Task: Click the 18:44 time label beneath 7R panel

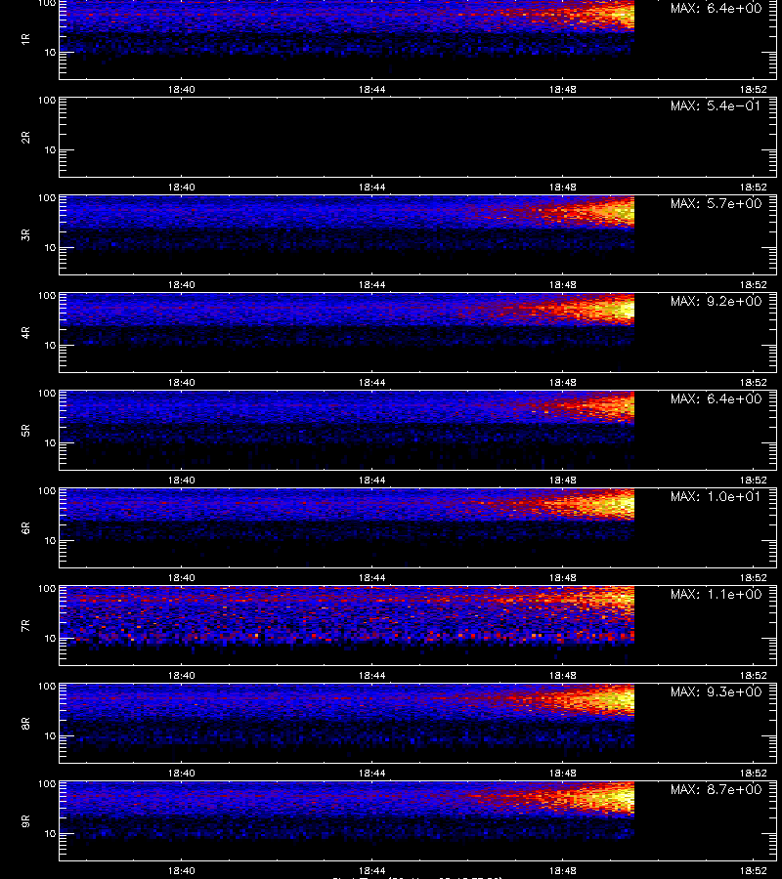Action: [x=371, y=676]
